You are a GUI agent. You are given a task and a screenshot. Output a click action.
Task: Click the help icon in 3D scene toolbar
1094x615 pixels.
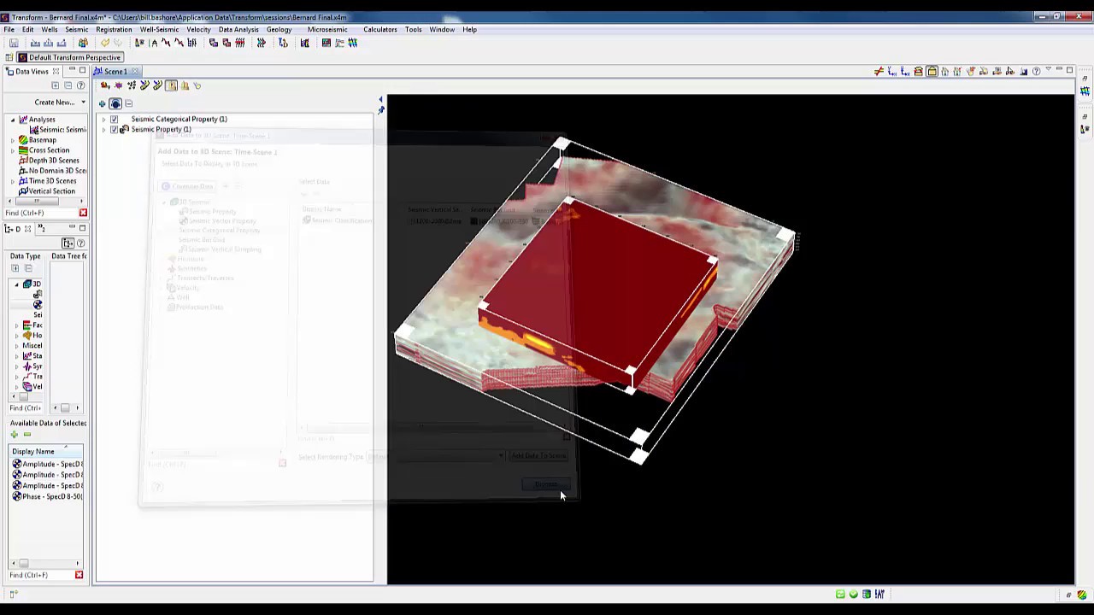click(x=1036, y=71)
